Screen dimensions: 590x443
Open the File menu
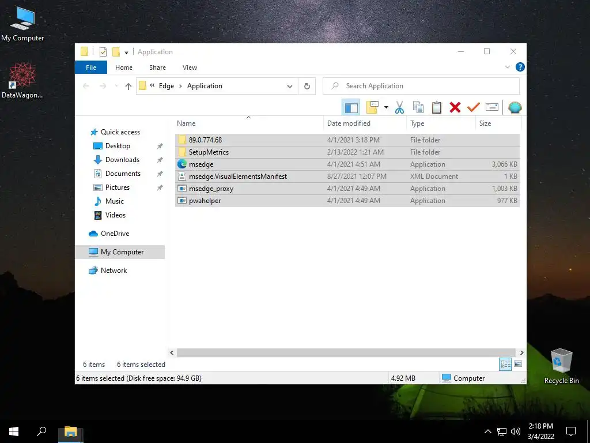[91, 67]
